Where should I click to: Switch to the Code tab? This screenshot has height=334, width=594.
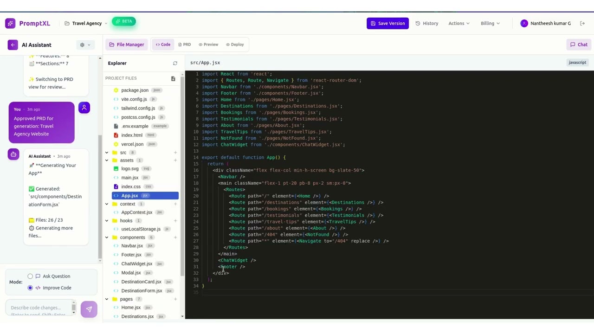[163, 45]
